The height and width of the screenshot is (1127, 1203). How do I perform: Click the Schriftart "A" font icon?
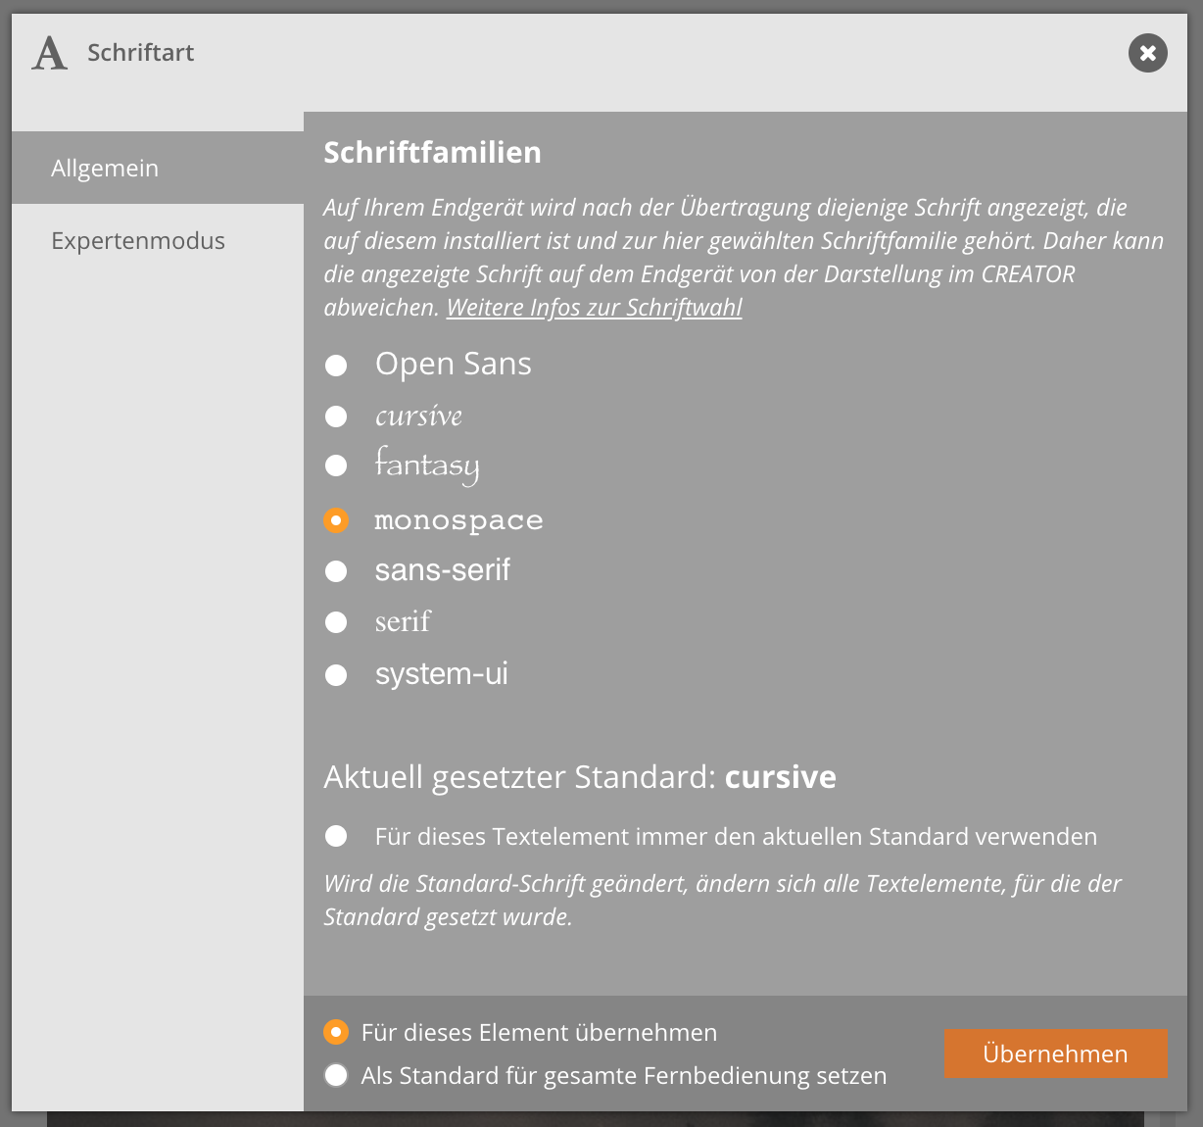(x=49, y=53)
